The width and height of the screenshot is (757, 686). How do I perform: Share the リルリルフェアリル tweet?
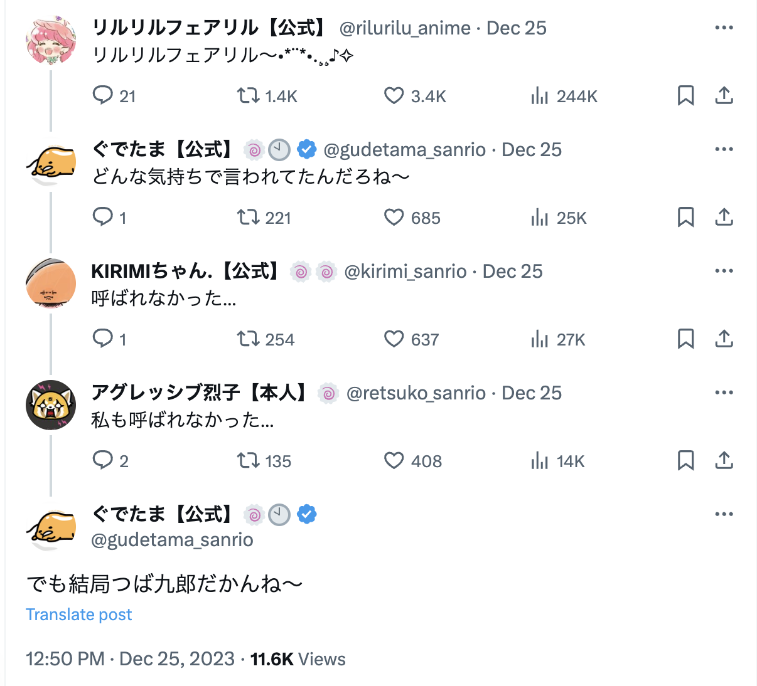[724, 96]
